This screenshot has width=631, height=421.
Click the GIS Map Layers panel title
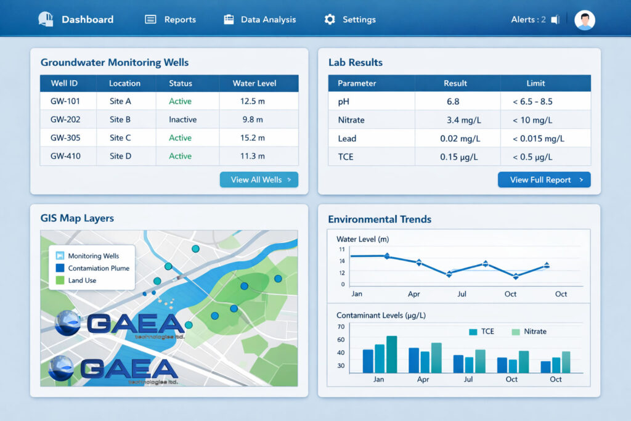(77, 218)
